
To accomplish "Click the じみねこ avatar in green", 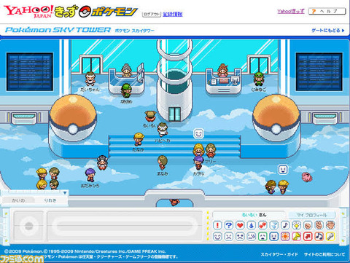I will coord(259,79).
